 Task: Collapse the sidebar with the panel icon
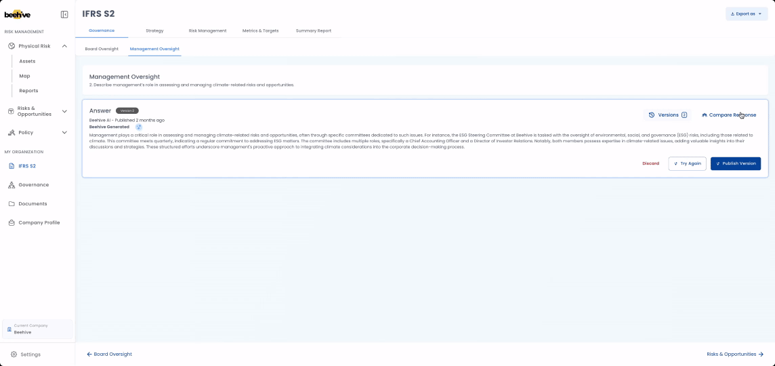click(64, 14)
